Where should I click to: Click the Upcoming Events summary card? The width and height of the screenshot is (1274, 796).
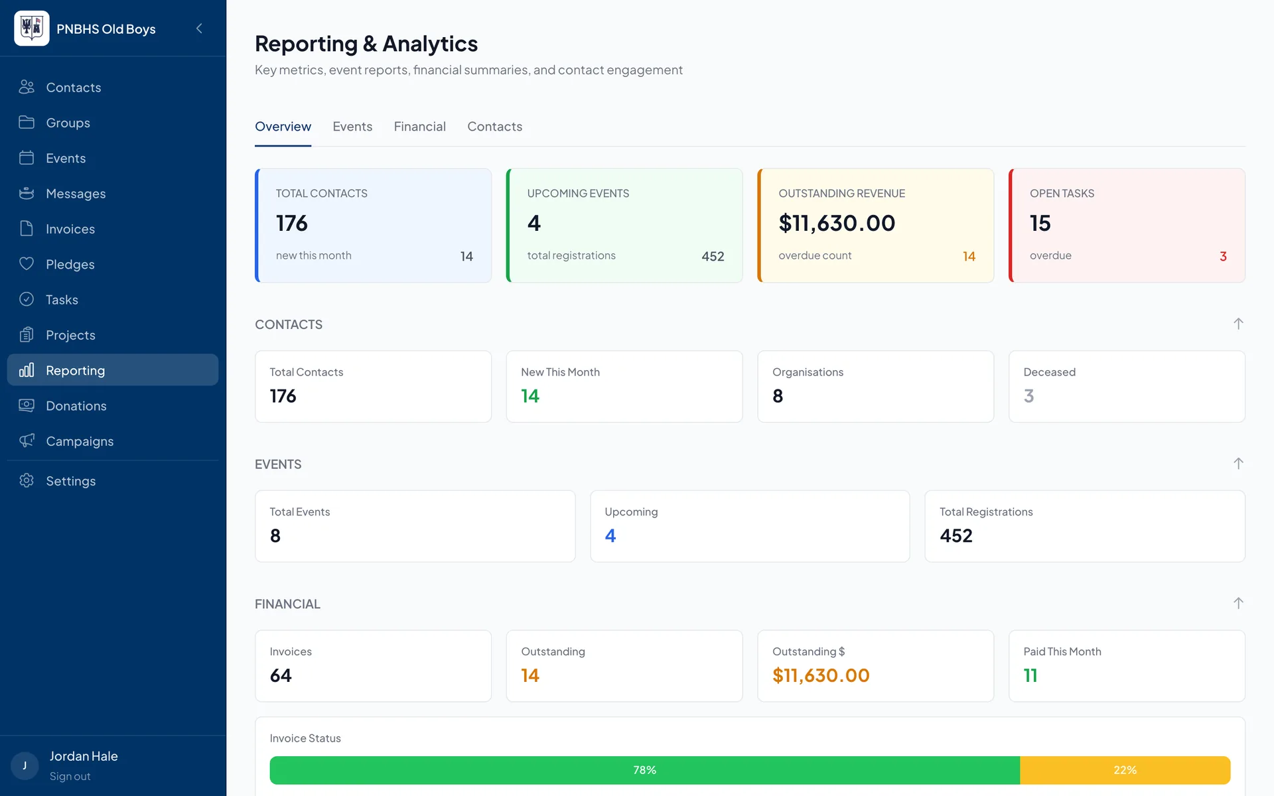624,226
